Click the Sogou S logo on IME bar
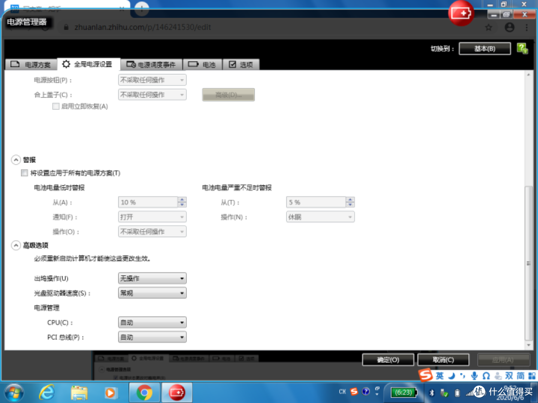This screenshot has width=538, height=403. point(425,375)
